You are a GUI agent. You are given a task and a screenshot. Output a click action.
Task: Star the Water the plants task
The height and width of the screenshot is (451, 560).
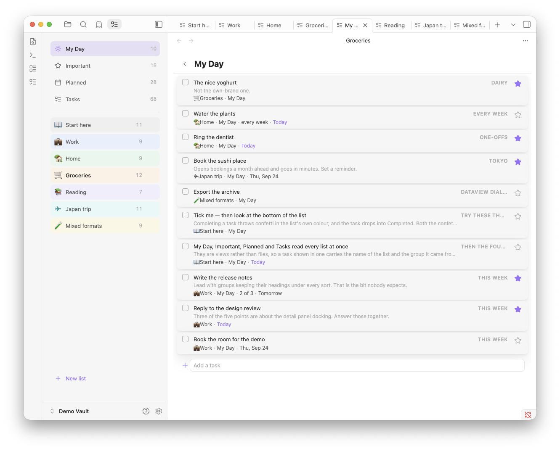[518, 114]
